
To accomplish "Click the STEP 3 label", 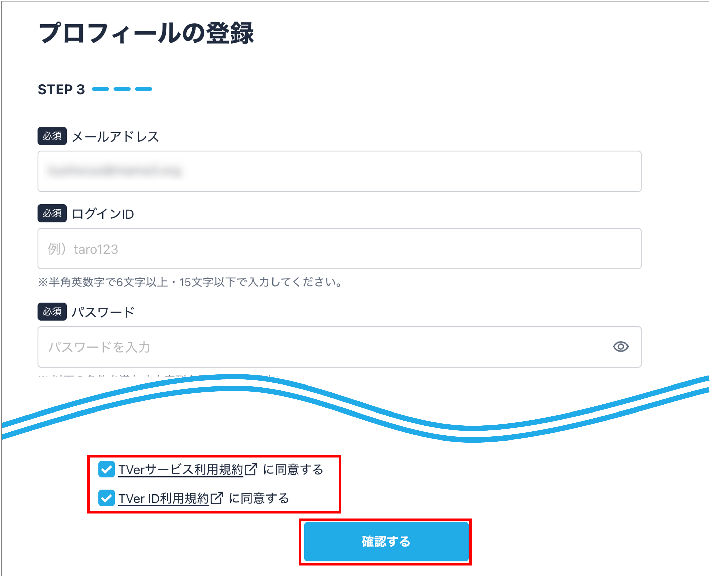I will (x=61, y=89).
